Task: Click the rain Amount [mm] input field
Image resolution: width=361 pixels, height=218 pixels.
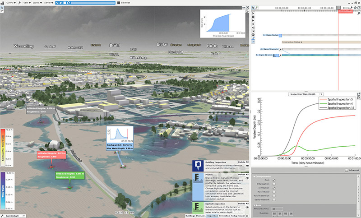Action: pos(277,209)
